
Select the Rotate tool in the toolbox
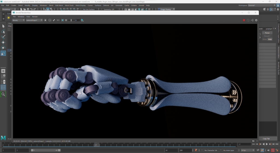[x=3, y=48]
